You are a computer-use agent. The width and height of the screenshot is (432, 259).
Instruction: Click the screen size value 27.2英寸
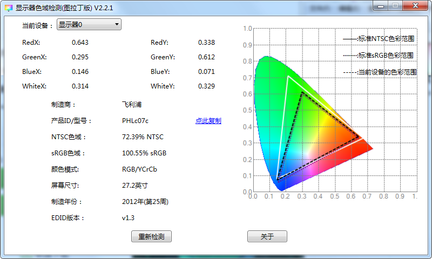(135, 186)
